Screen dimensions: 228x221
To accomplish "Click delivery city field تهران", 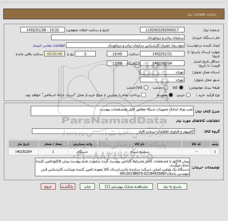I will tap(162, 80).
